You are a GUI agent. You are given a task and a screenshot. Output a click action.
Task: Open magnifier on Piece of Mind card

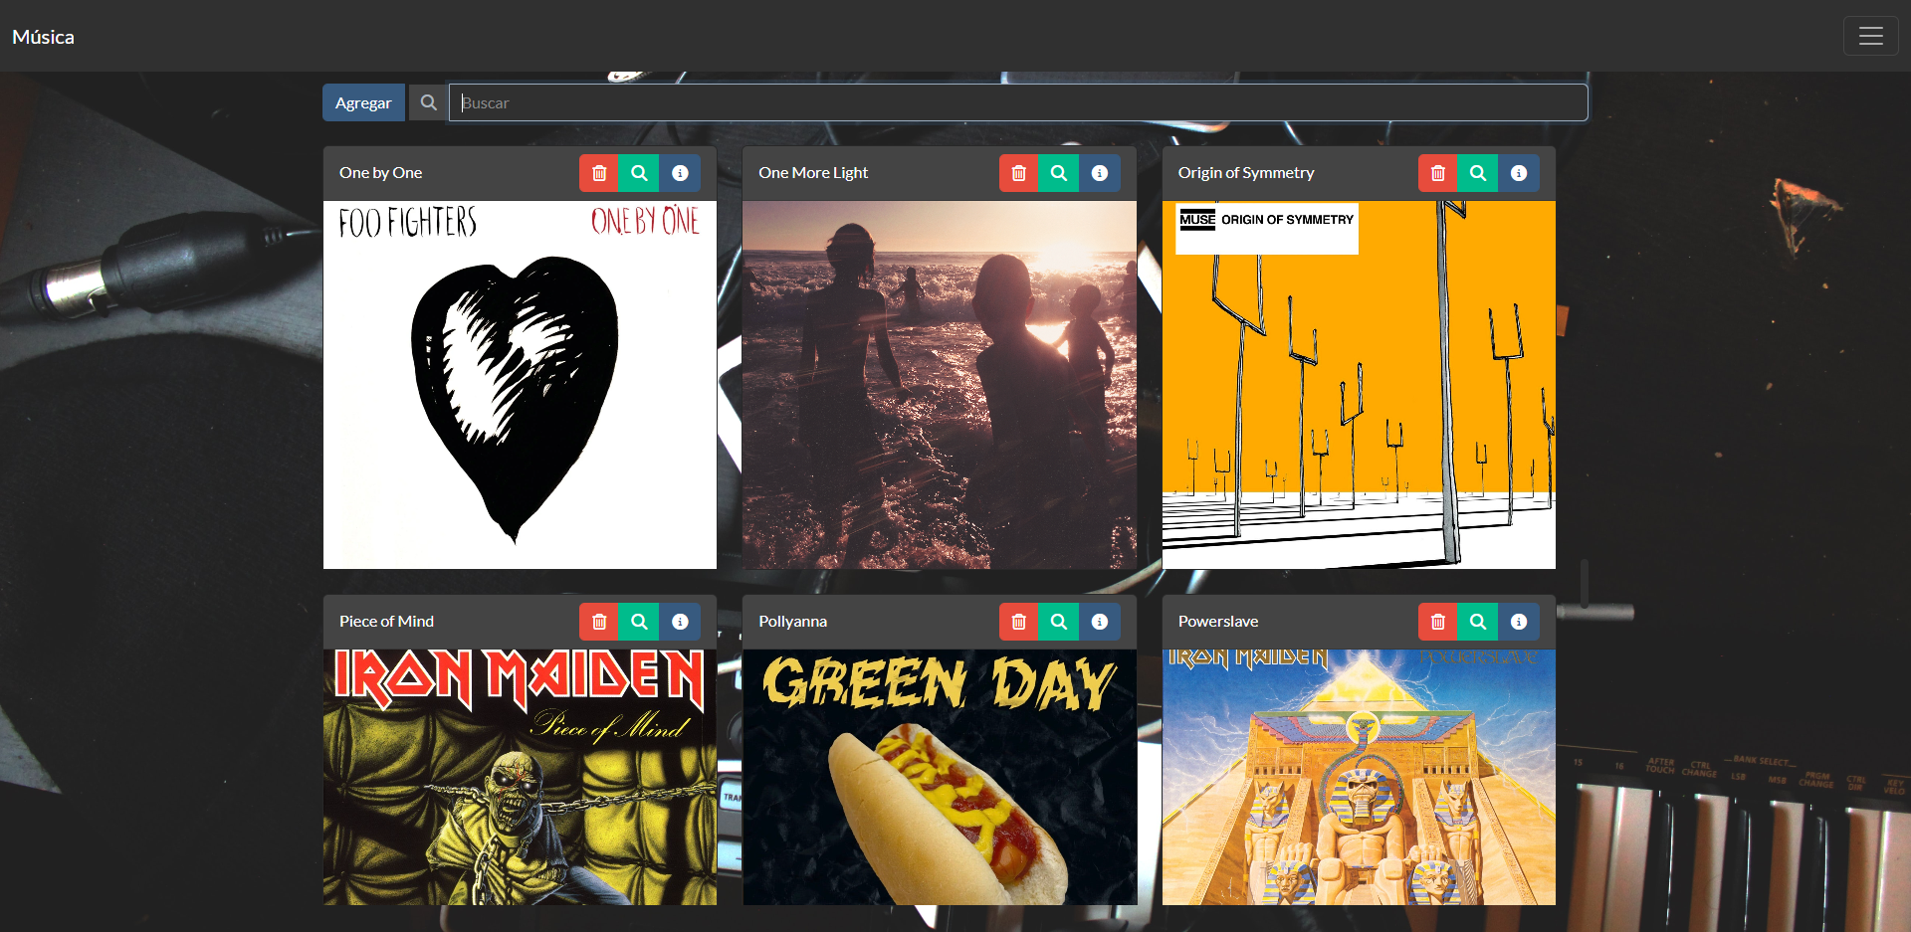tap(639, 622)
